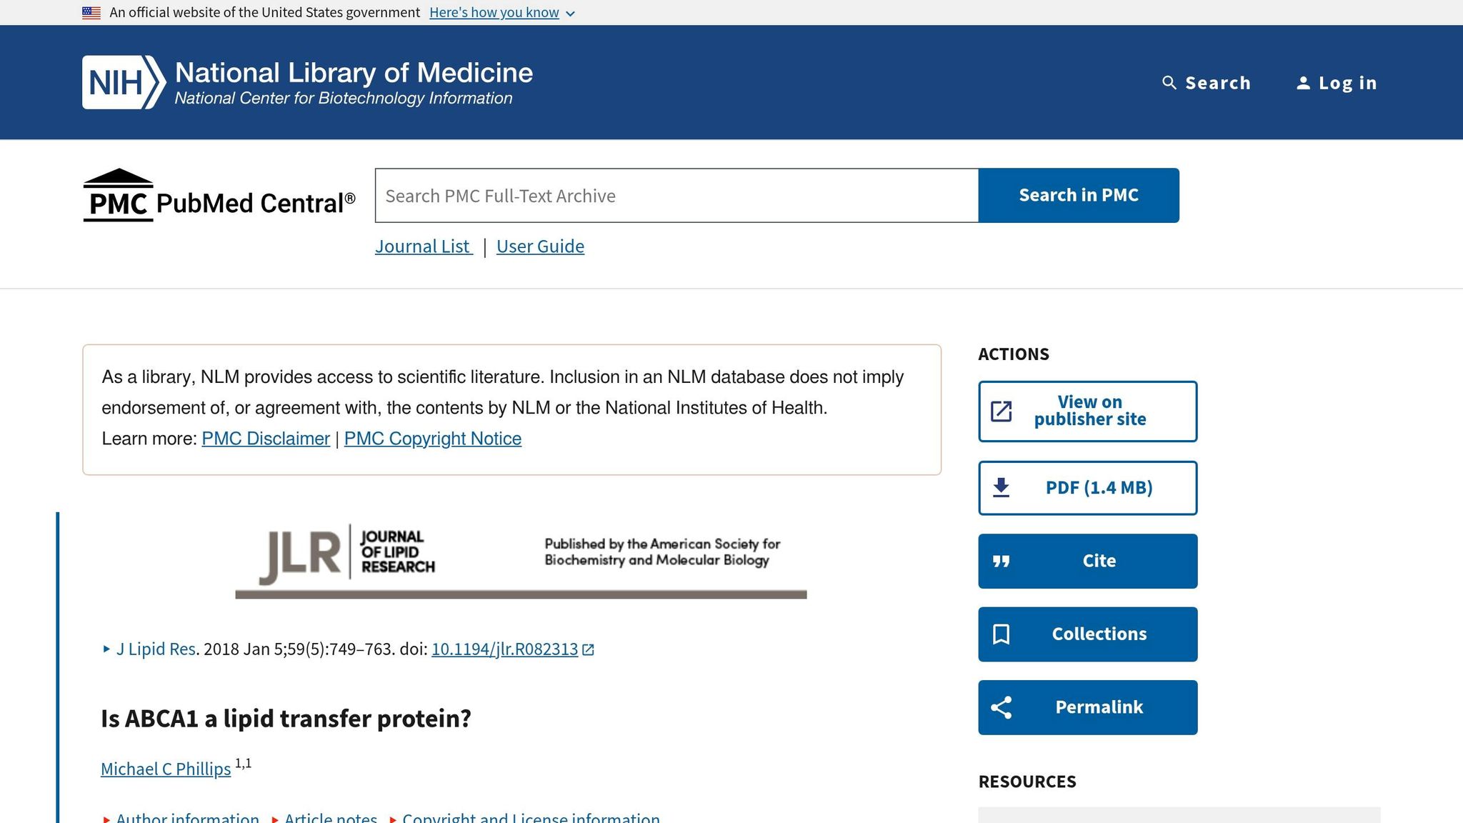Click the PMC PubMed Central logo
Screen dimensions: 1463x823
point(219,196)
